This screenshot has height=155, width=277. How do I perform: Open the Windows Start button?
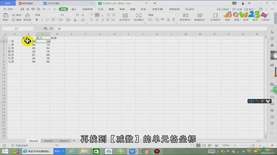point(5,151)
